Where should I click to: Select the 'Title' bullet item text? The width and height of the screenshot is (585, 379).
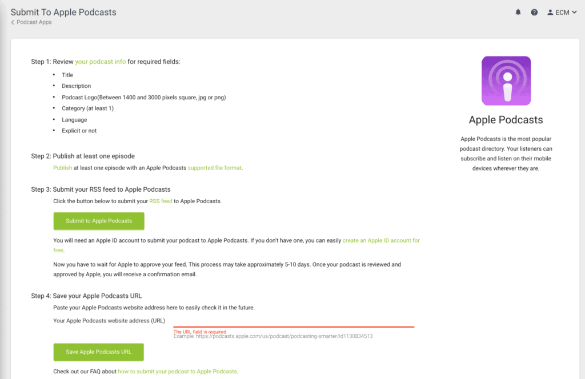tap(67, 75)
